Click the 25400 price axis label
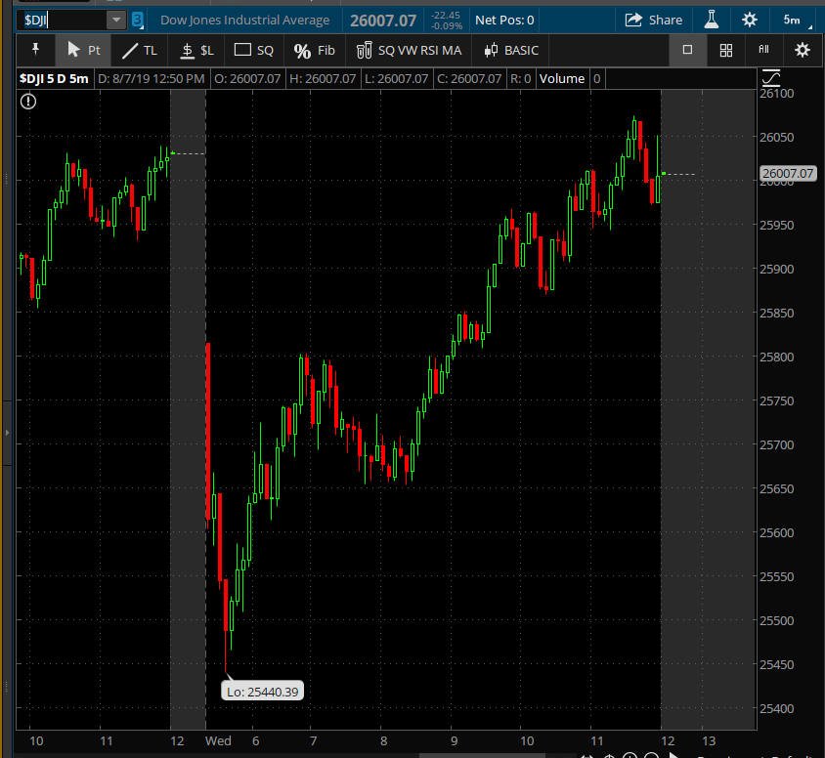Image resolution: width=825 pixels, height=758 pixels. [x=776, y=708]
